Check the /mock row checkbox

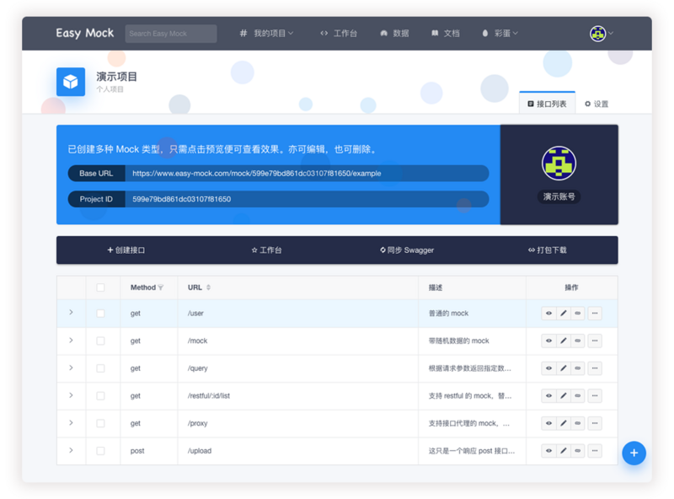coord(100,341)
